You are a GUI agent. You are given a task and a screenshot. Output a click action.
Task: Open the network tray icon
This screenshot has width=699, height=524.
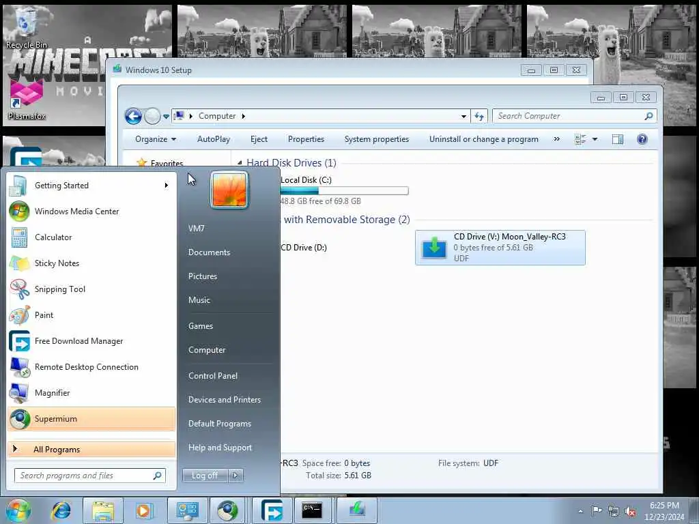614,512
